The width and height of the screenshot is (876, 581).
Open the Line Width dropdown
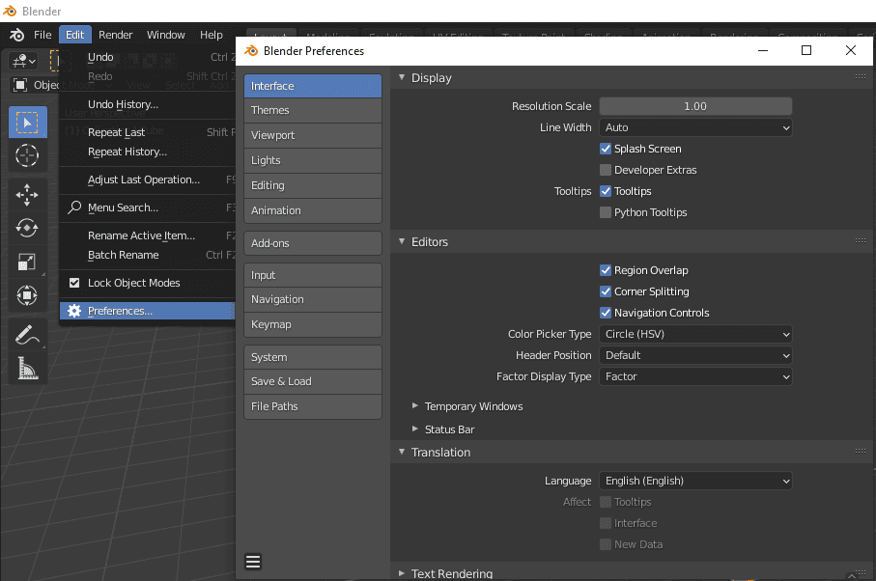(695, 127)
